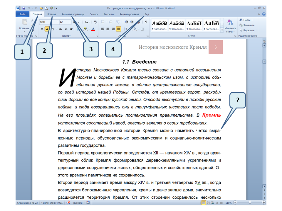This screenshot has height=211, width=282.
Task: Apply strikethrough formatting
Action: tap(60, 29)
